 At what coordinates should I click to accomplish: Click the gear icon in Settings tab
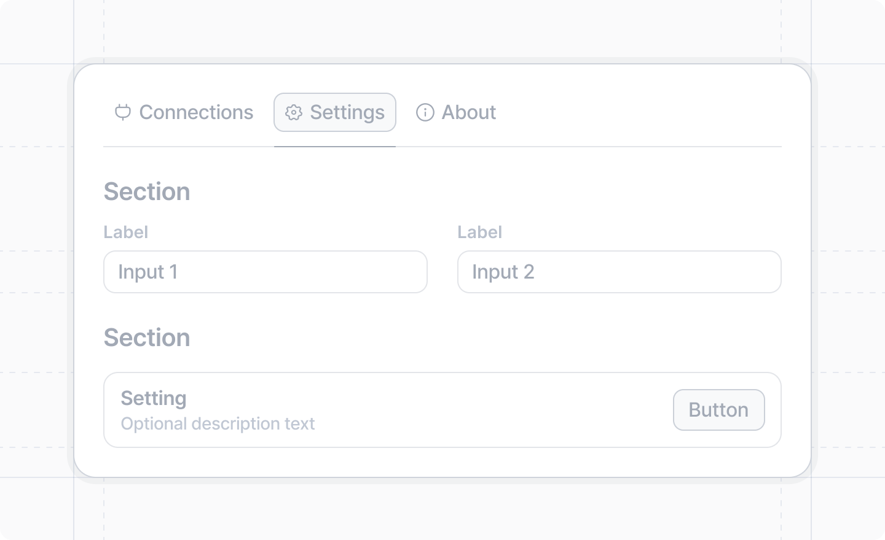[294, 112]
